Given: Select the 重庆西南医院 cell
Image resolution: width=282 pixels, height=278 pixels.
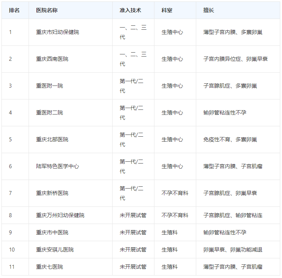Looking at the screenshot, I should tap(52, 59).
